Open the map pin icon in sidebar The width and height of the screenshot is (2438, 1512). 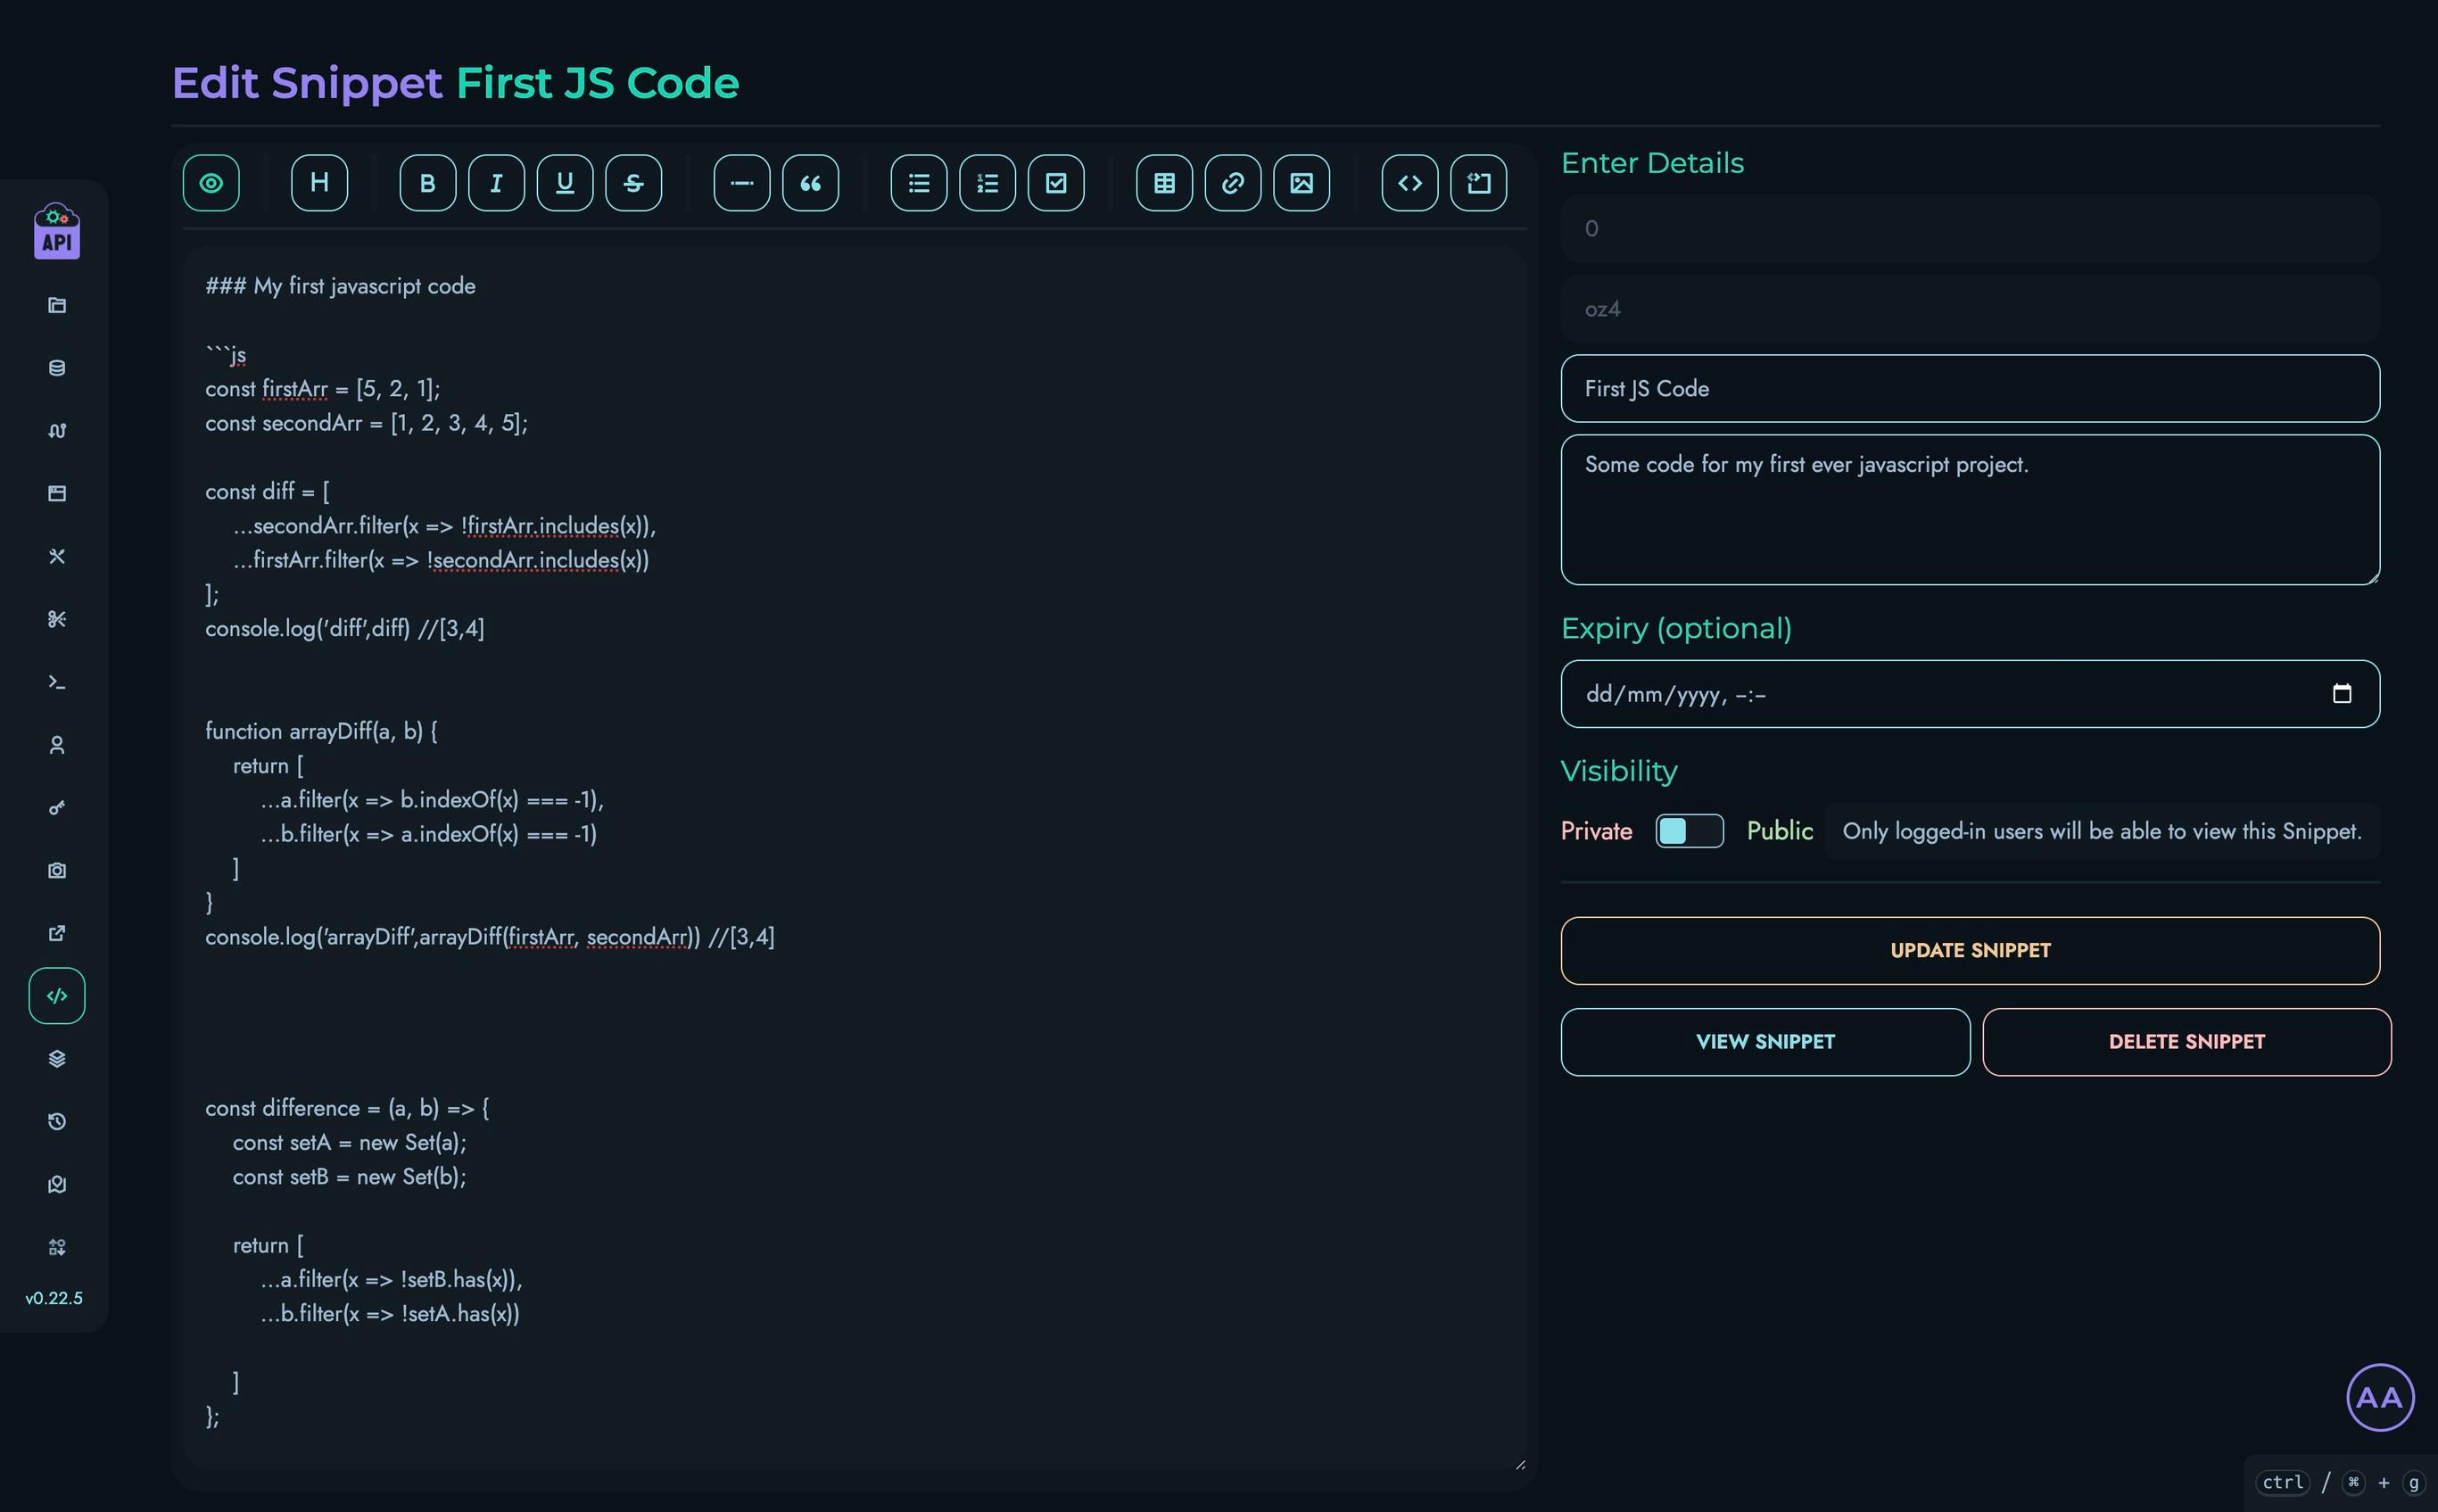point(57,1185)
